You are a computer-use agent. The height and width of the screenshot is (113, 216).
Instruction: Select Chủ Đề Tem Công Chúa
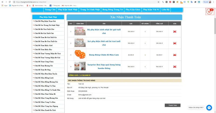pos(44,62)
